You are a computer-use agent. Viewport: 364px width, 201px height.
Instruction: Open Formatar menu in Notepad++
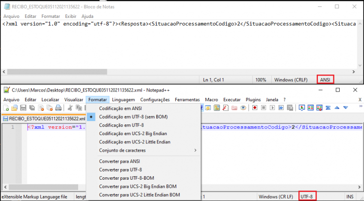click(98, 100)
